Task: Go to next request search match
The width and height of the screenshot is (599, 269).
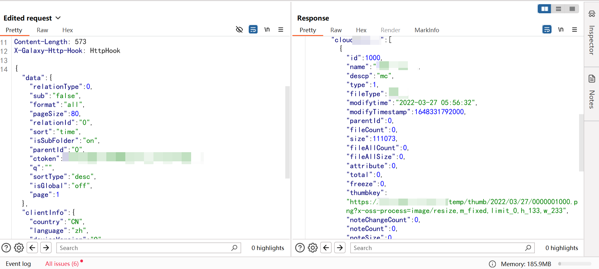Action: [46, 248]
